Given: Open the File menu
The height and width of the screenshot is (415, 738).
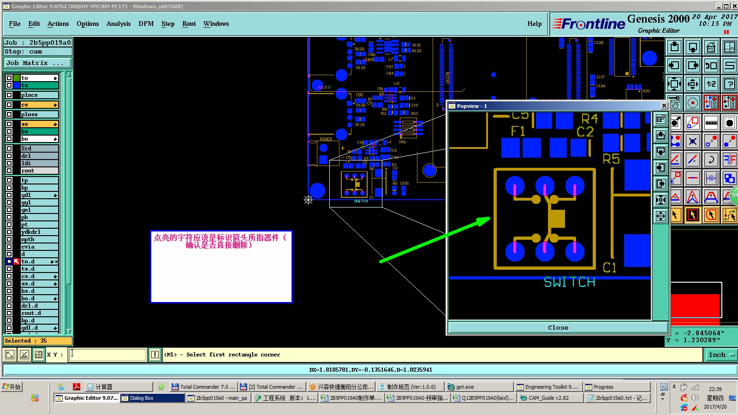Looking at the screenshot, I should coord(15,24).
